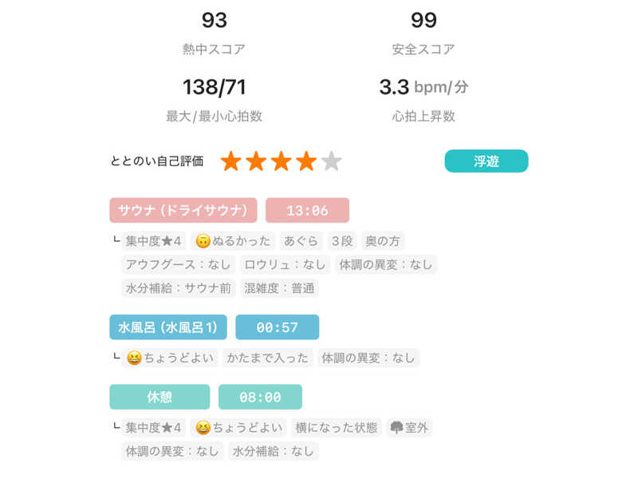Click the 混雑度：普通 tag
Screen dimensions: 638x479
coord(280,288)
